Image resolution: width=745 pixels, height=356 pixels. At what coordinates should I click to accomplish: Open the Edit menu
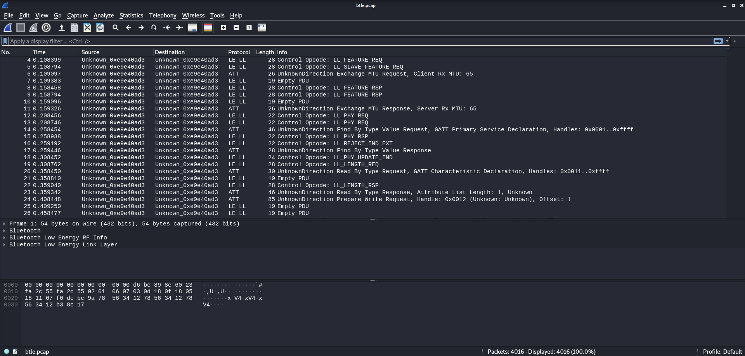(x=24, y=15)
